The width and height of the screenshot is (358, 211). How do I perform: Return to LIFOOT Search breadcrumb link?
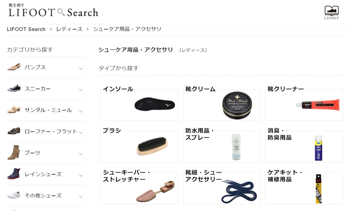(x=26, y=29)
